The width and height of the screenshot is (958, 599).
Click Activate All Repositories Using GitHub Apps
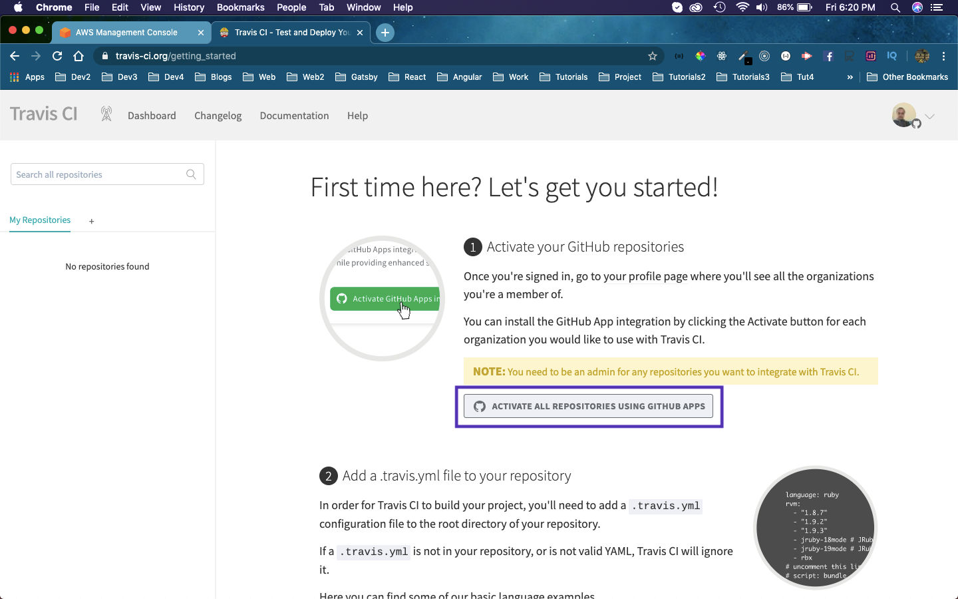pyautogui.click(x=588, y=406)
